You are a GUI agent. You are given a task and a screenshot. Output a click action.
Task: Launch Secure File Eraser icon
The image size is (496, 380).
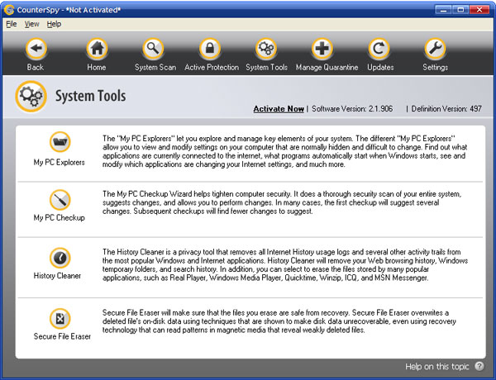[x=60, y=319]
